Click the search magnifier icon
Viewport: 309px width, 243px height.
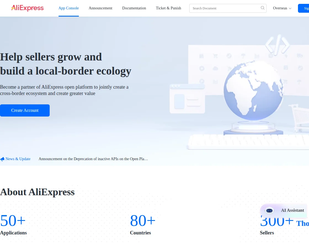[262, 8]
